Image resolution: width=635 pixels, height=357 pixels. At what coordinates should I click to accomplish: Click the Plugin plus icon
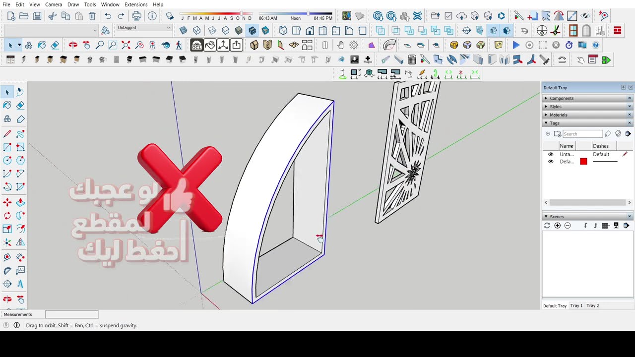click(368, 60)
